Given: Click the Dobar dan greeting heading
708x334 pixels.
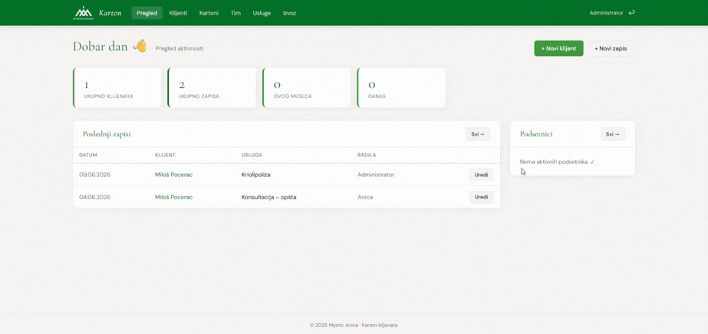Looking at the screenshot, I should click(100, 47).
